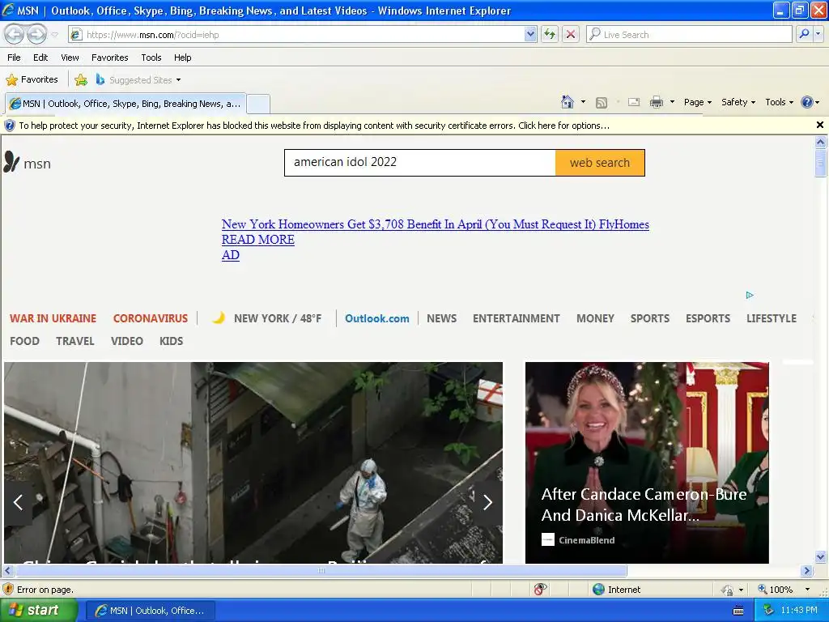829x622 pixels.
Task: Go to ENTERTAINMENT section
Action: point(516,318)
